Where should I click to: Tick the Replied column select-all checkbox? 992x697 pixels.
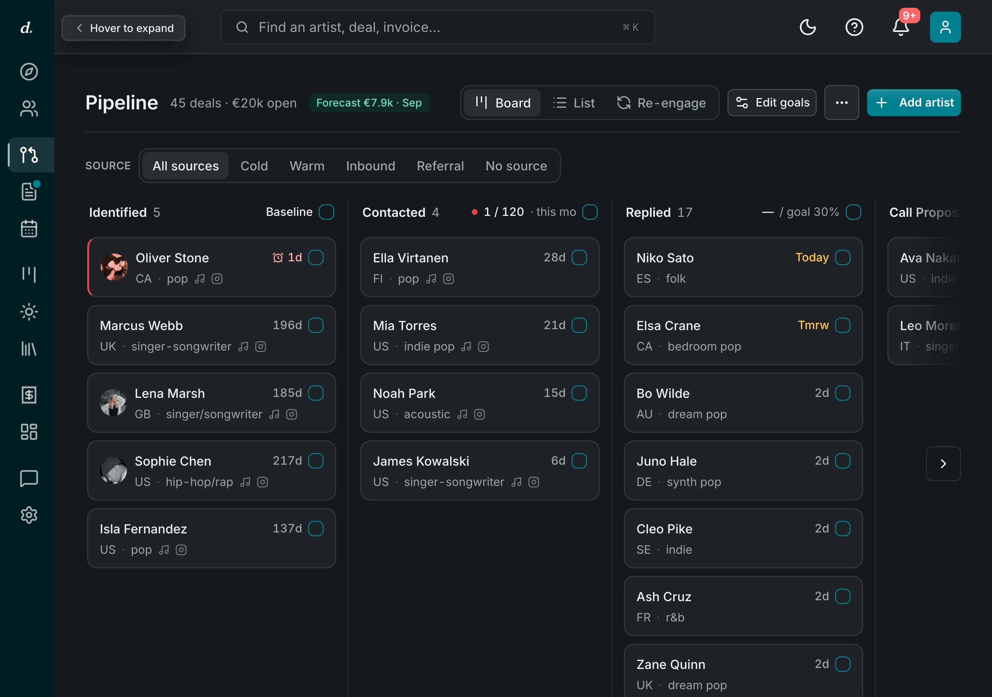(x=853, y=212)
